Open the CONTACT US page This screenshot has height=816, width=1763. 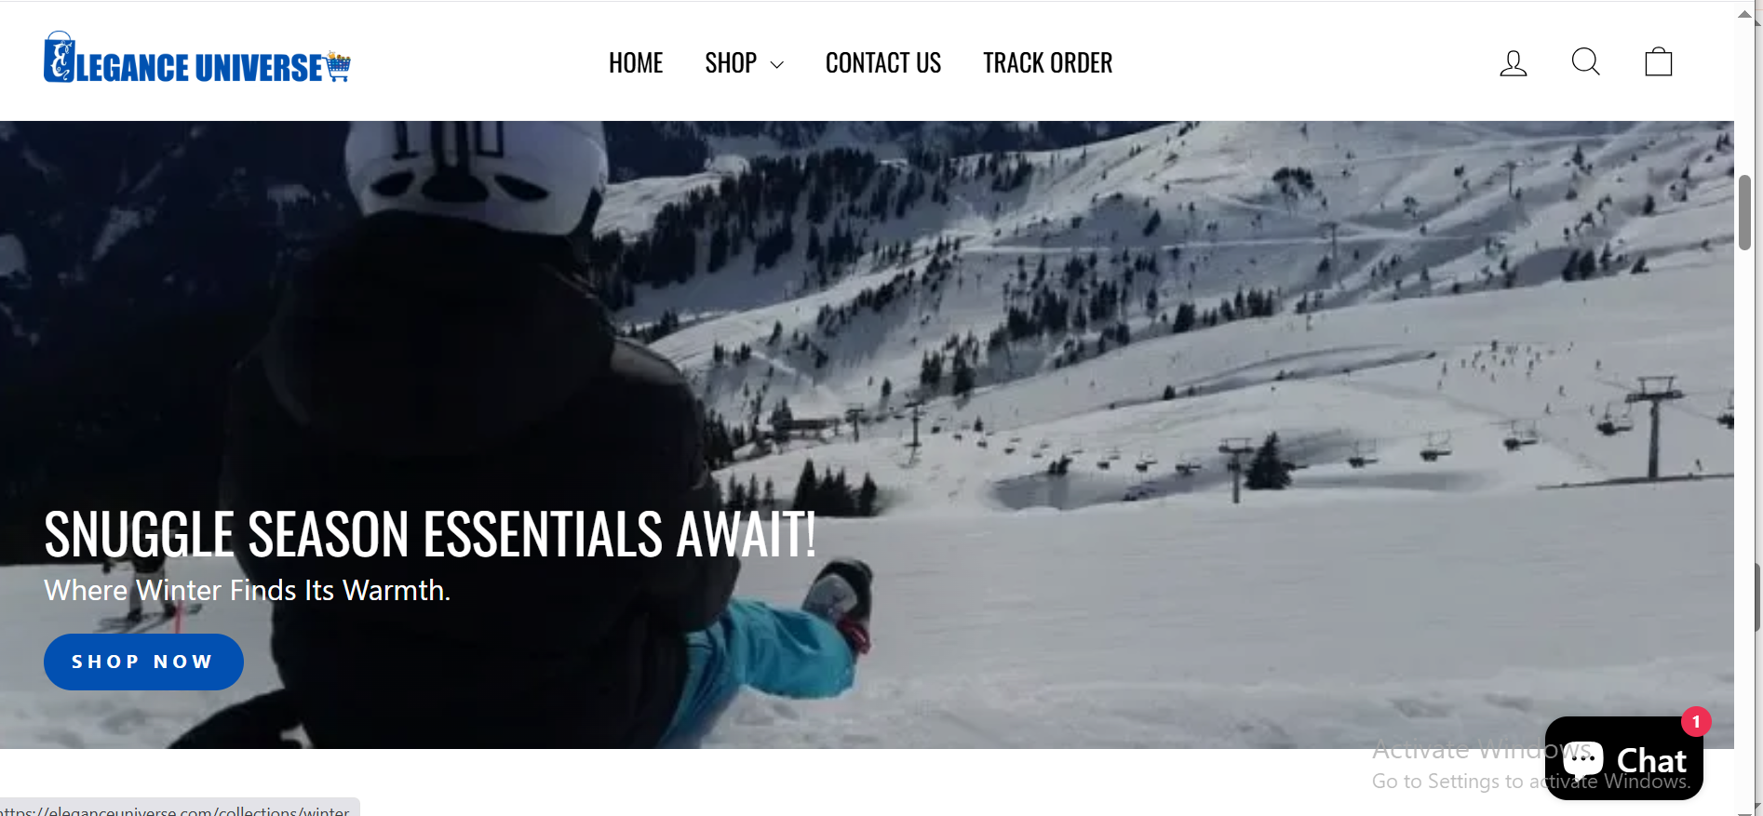click(x=882, y=63)
